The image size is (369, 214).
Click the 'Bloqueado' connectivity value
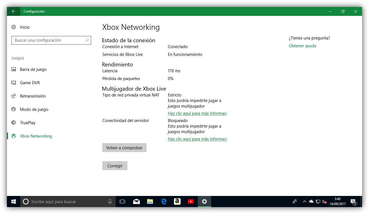(x=178, y=121)
